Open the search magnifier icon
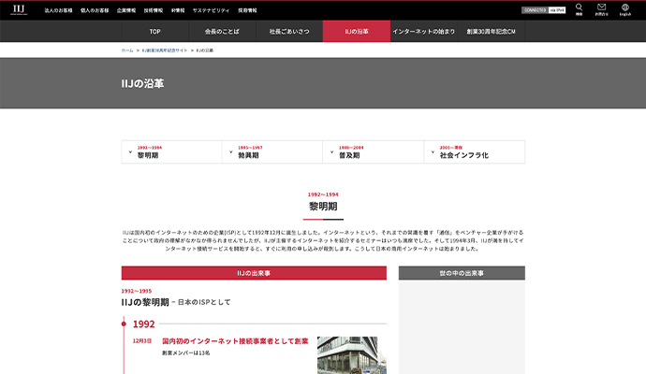Image resolution: width=646 pixels, height=374 pixels. (x=580, y=9)
